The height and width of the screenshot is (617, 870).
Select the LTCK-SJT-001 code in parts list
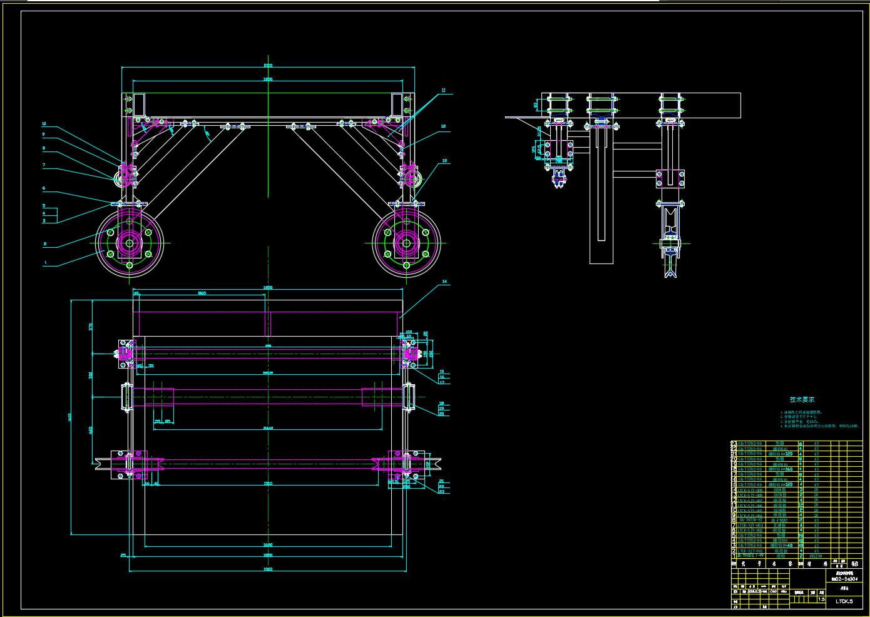(750, 551)
